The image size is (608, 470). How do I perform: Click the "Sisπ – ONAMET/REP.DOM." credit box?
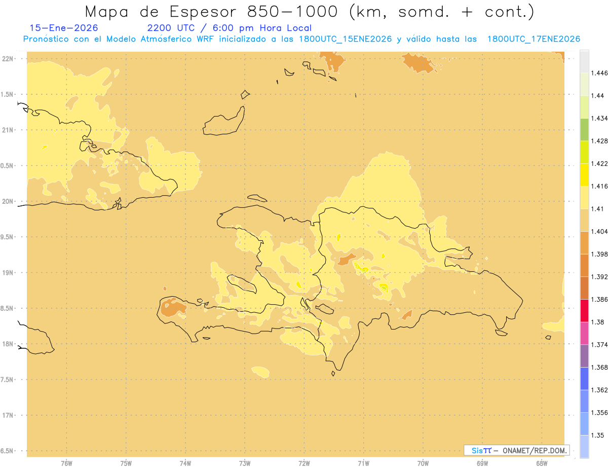pyautogui.click(x=516, y=450)
